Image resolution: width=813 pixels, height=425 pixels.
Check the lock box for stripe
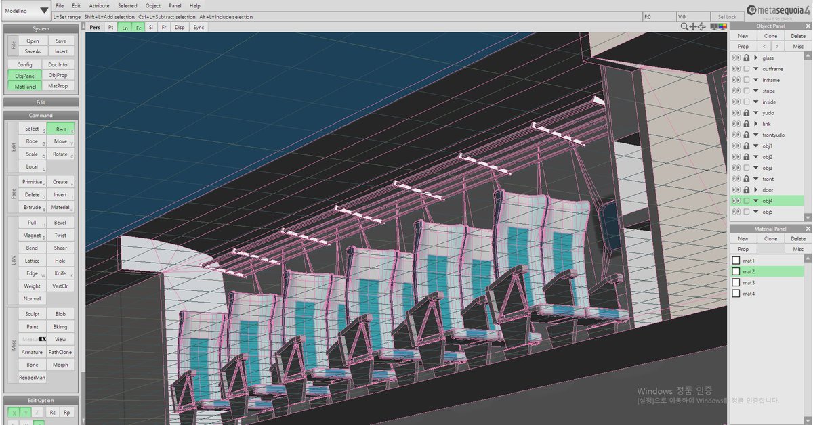coord(746,91)
